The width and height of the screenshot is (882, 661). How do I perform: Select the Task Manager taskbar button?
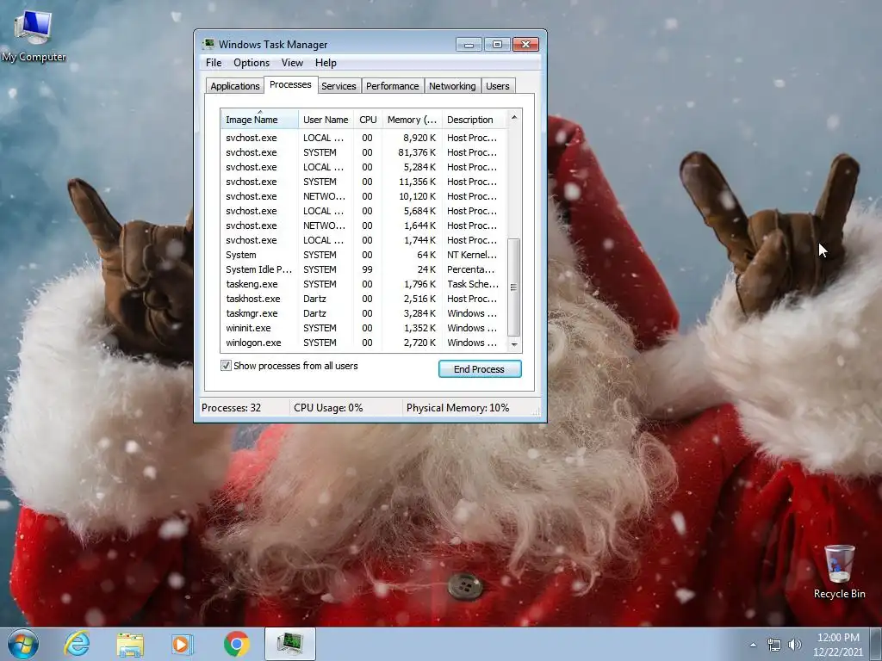point(290,644)
